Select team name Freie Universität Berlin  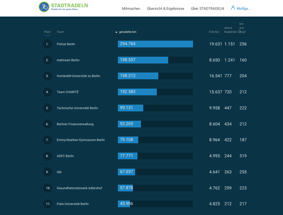click(x=73, y=204)
